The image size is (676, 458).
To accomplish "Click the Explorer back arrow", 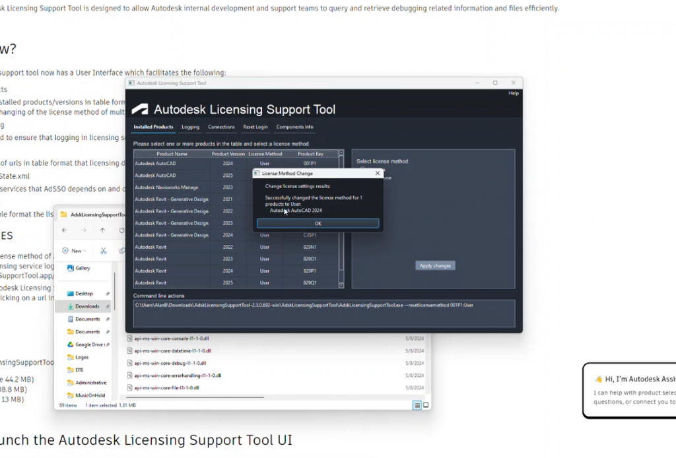I will coord(64,230).
